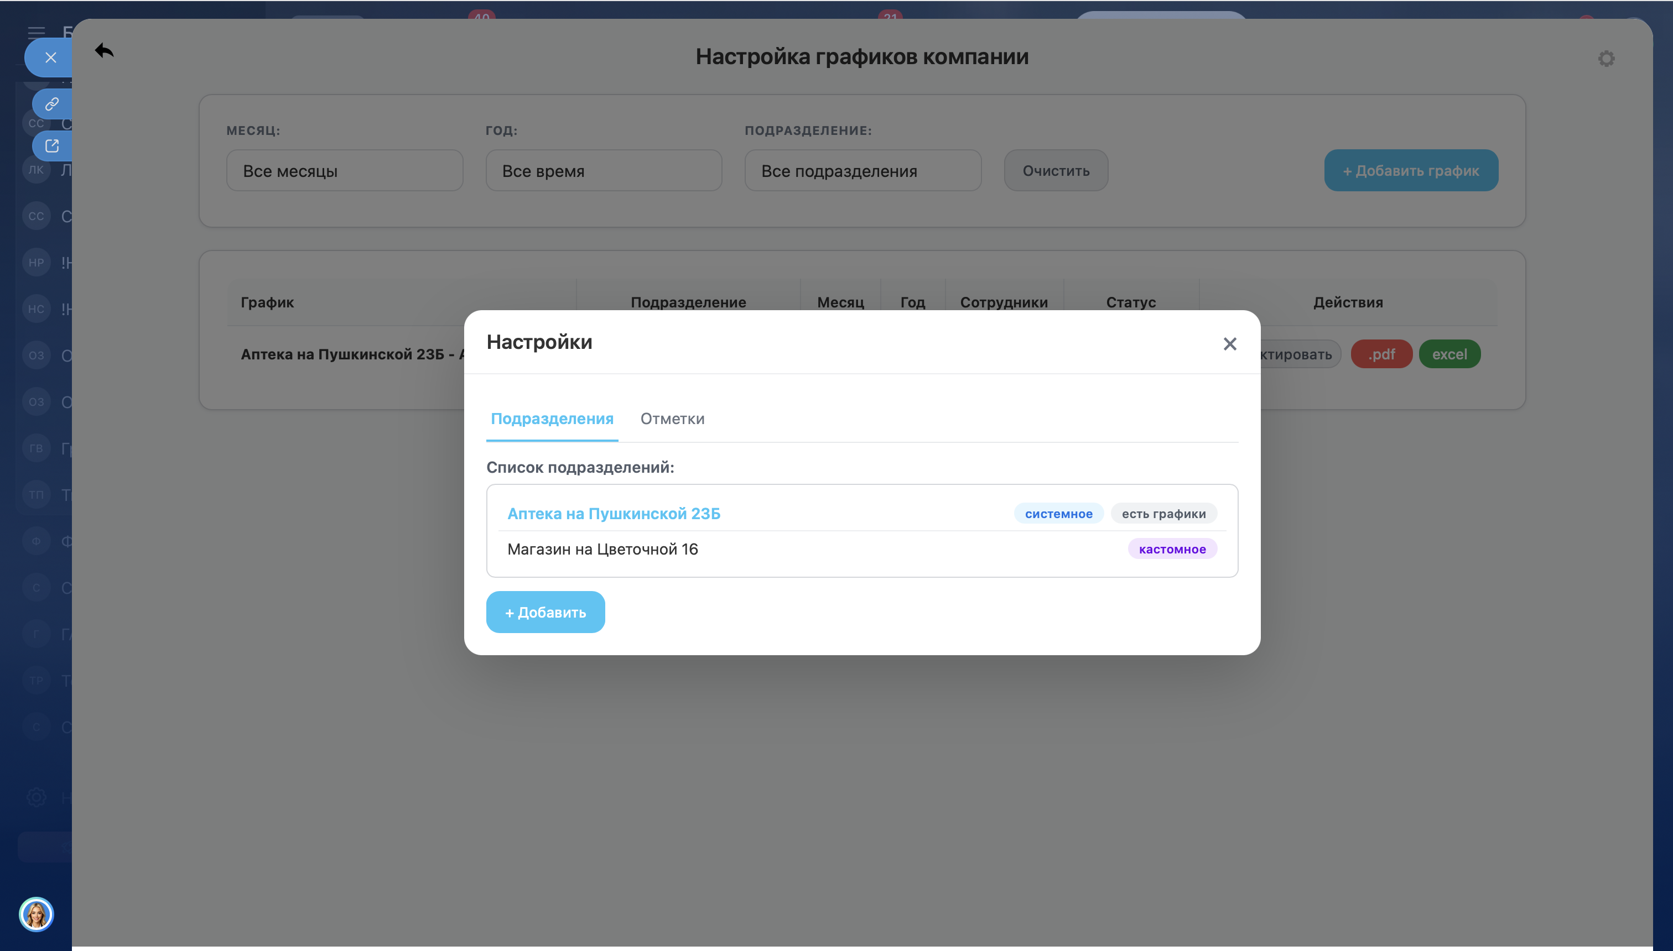This screenshot has width=1673, height=951.
Task: Export schedule with .pdf button
Action: click(x=1381, y=354)
